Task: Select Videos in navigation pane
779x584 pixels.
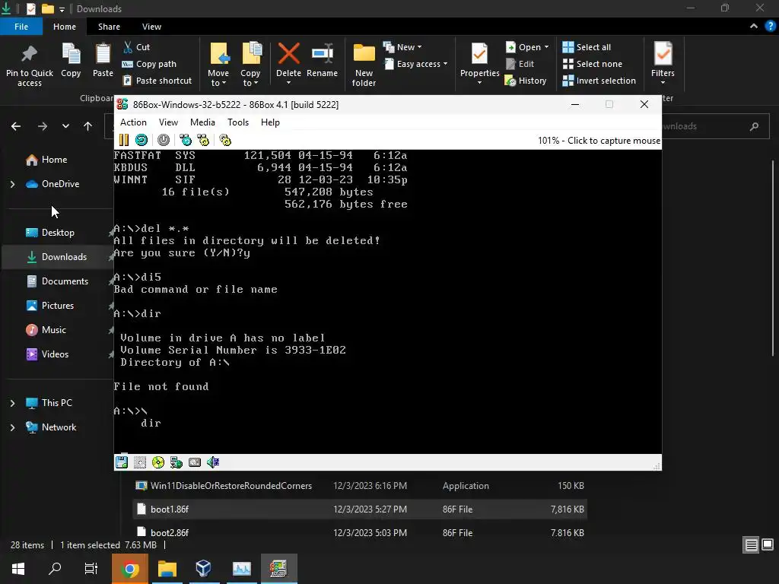Action: click(x=47, y=354)
